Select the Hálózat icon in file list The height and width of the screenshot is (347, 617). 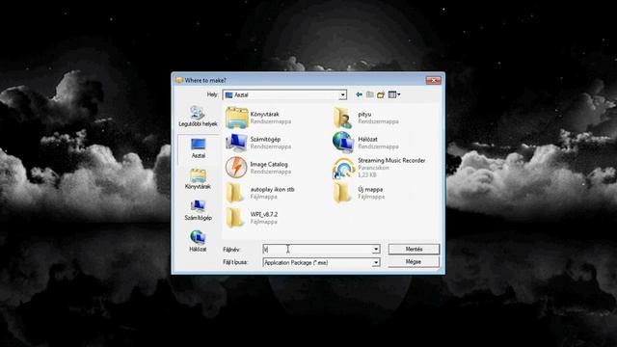coord(343,142)
